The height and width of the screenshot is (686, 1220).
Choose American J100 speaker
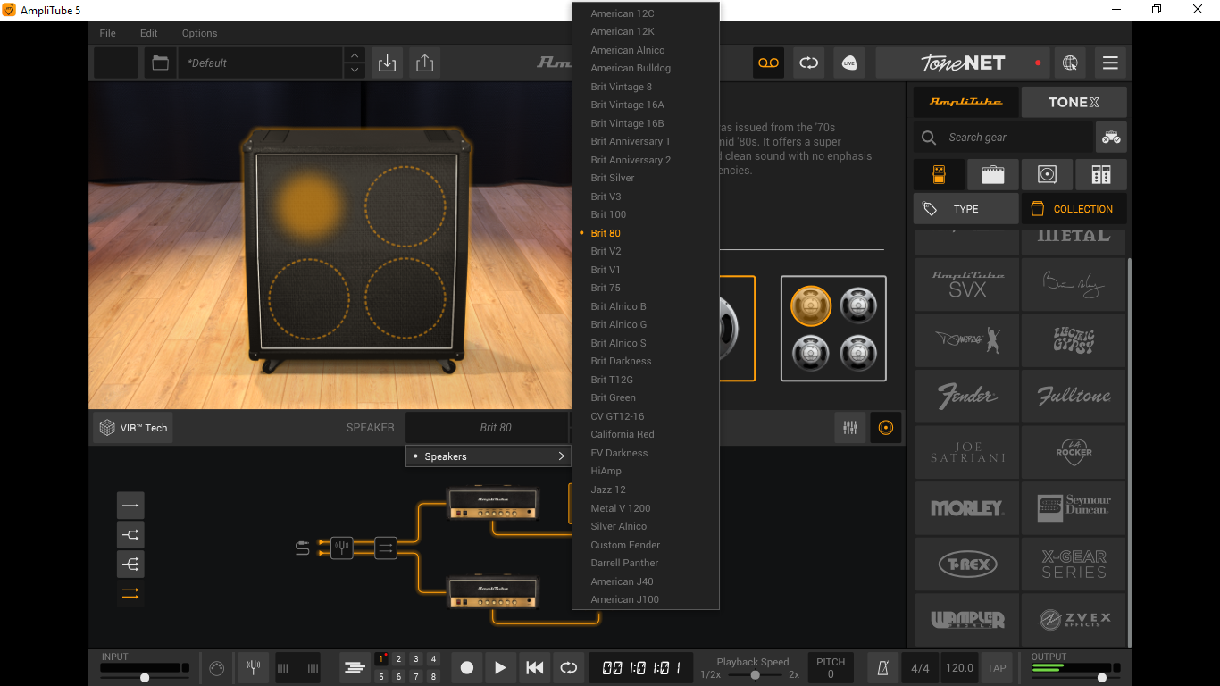(x=646, y=599)
